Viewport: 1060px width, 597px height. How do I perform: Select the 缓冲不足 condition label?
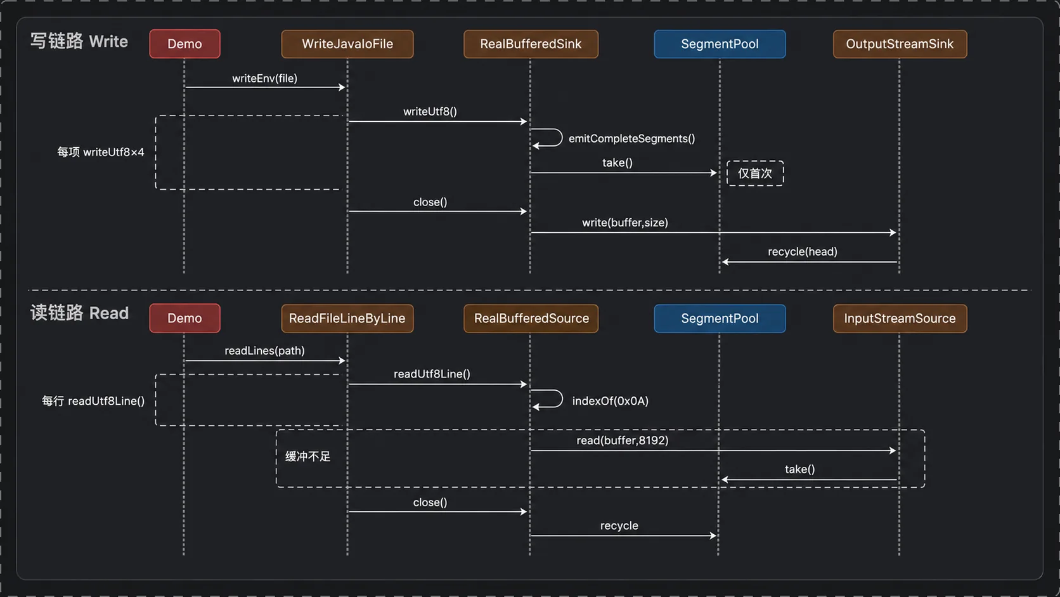(308, 456)
